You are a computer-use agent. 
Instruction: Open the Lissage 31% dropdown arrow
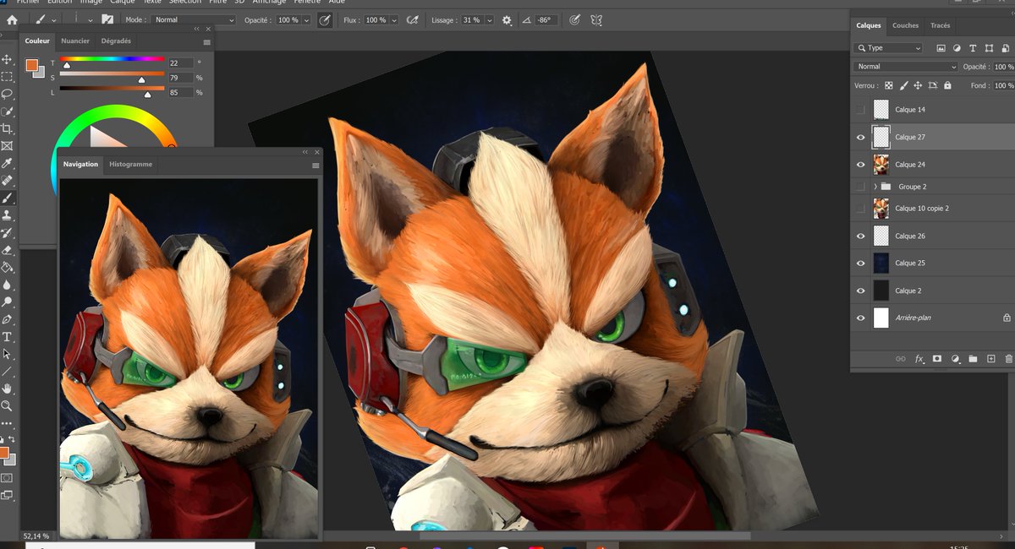490,19
